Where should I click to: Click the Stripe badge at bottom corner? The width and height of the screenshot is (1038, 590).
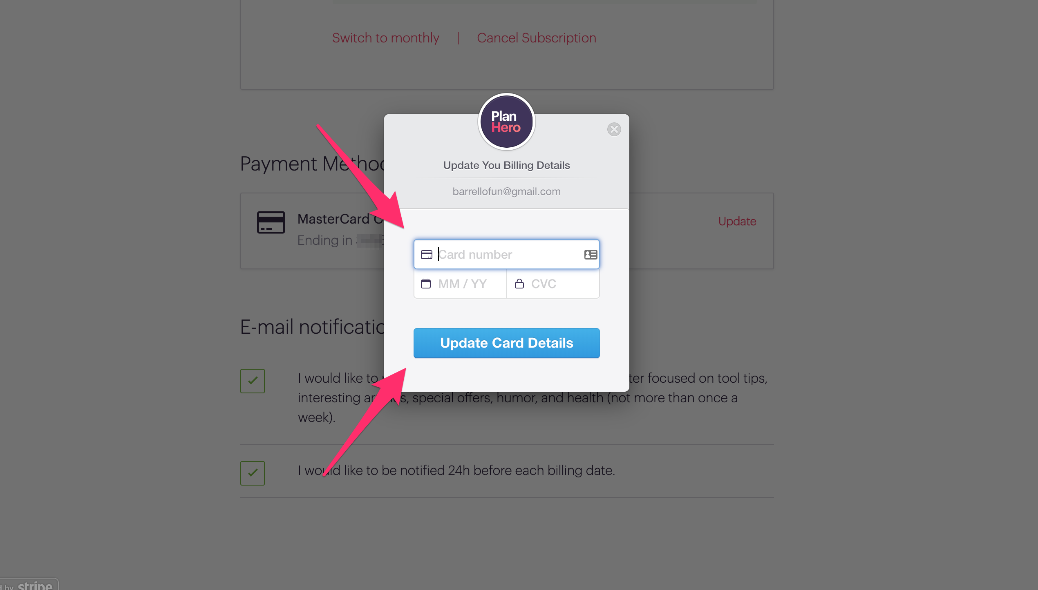(x=29, y=585)
